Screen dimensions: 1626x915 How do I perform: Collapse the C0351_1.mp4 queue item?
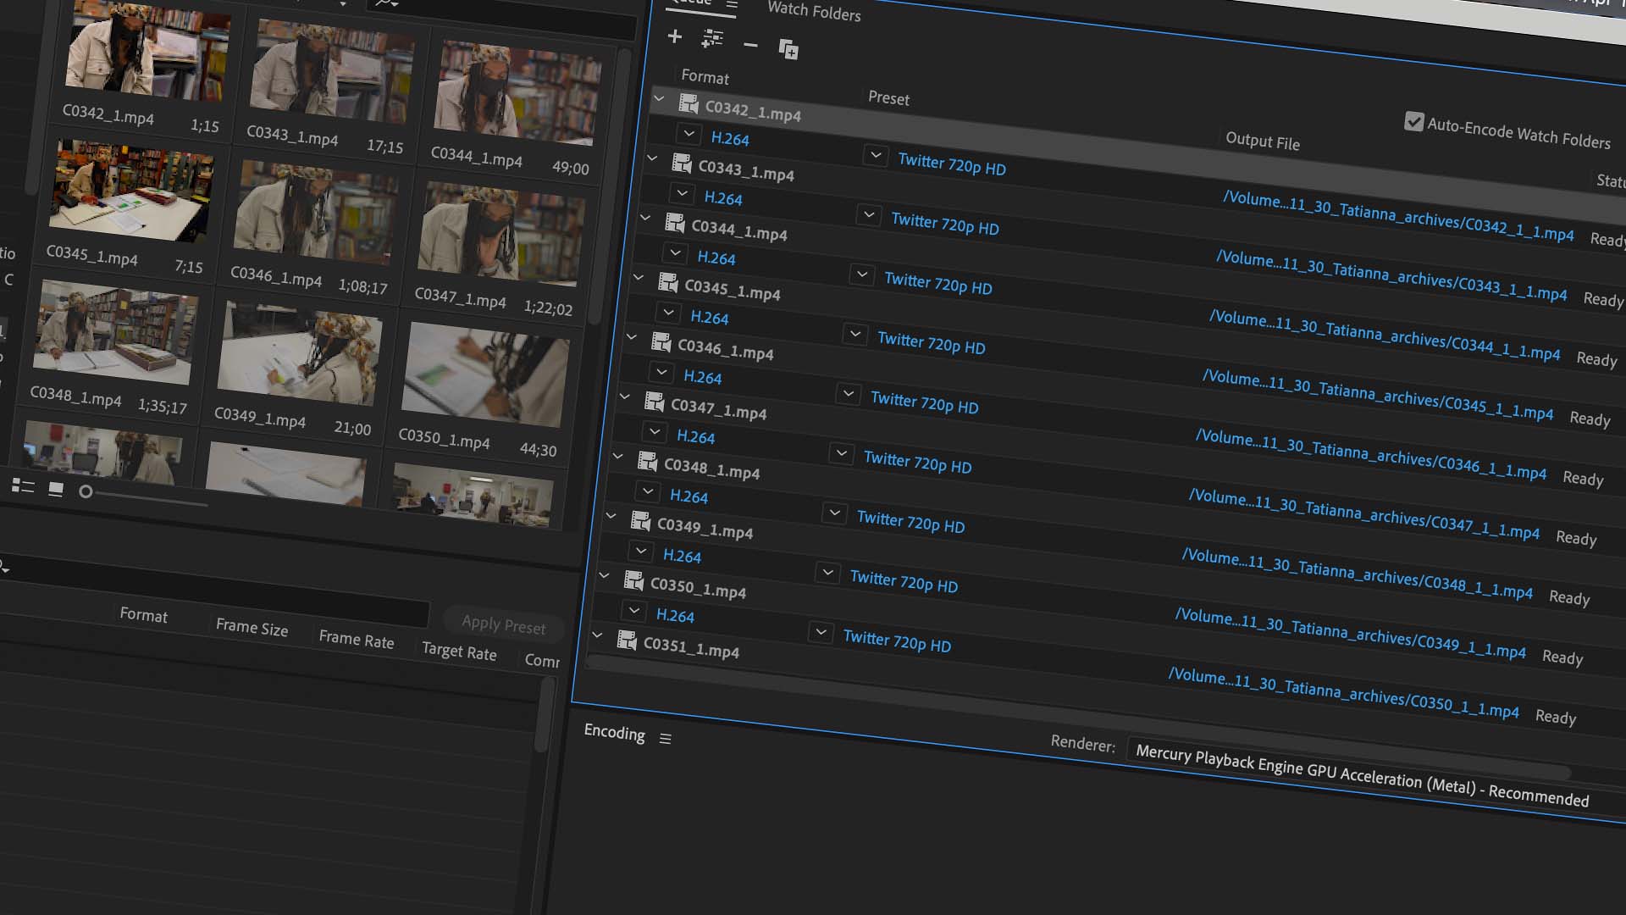click(x=597, y=635)
